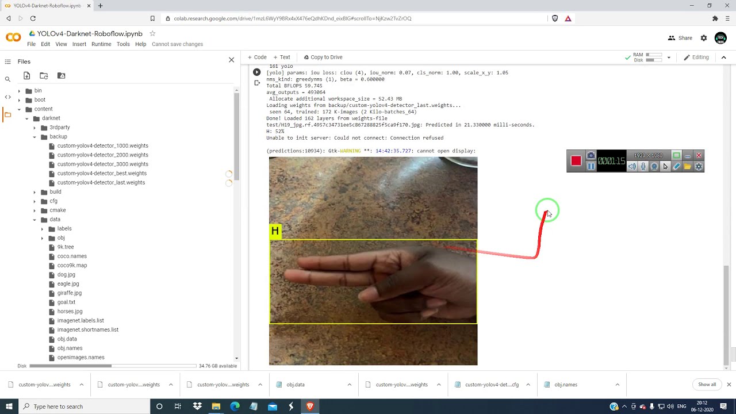Open the Tools menu
736x414 pixels.
click(x=123, y=44)
